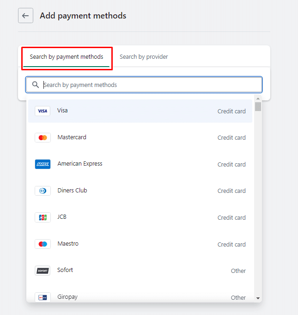
Task: Click the dropdown list scrollbar thumb
Action: 258,107
